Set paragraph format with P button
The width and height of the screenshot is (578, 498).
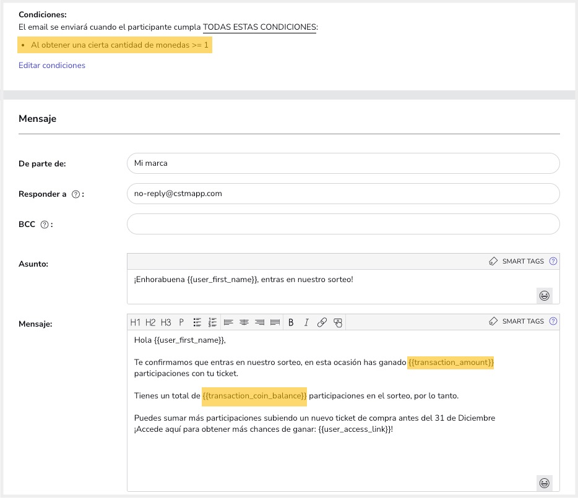point(181,322)
